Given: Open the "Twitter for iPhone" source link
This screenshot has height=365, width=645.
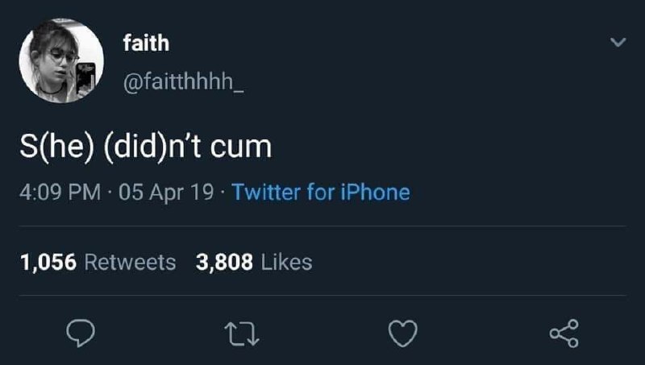Looking at the screenshot, I should tap(321, 192).
